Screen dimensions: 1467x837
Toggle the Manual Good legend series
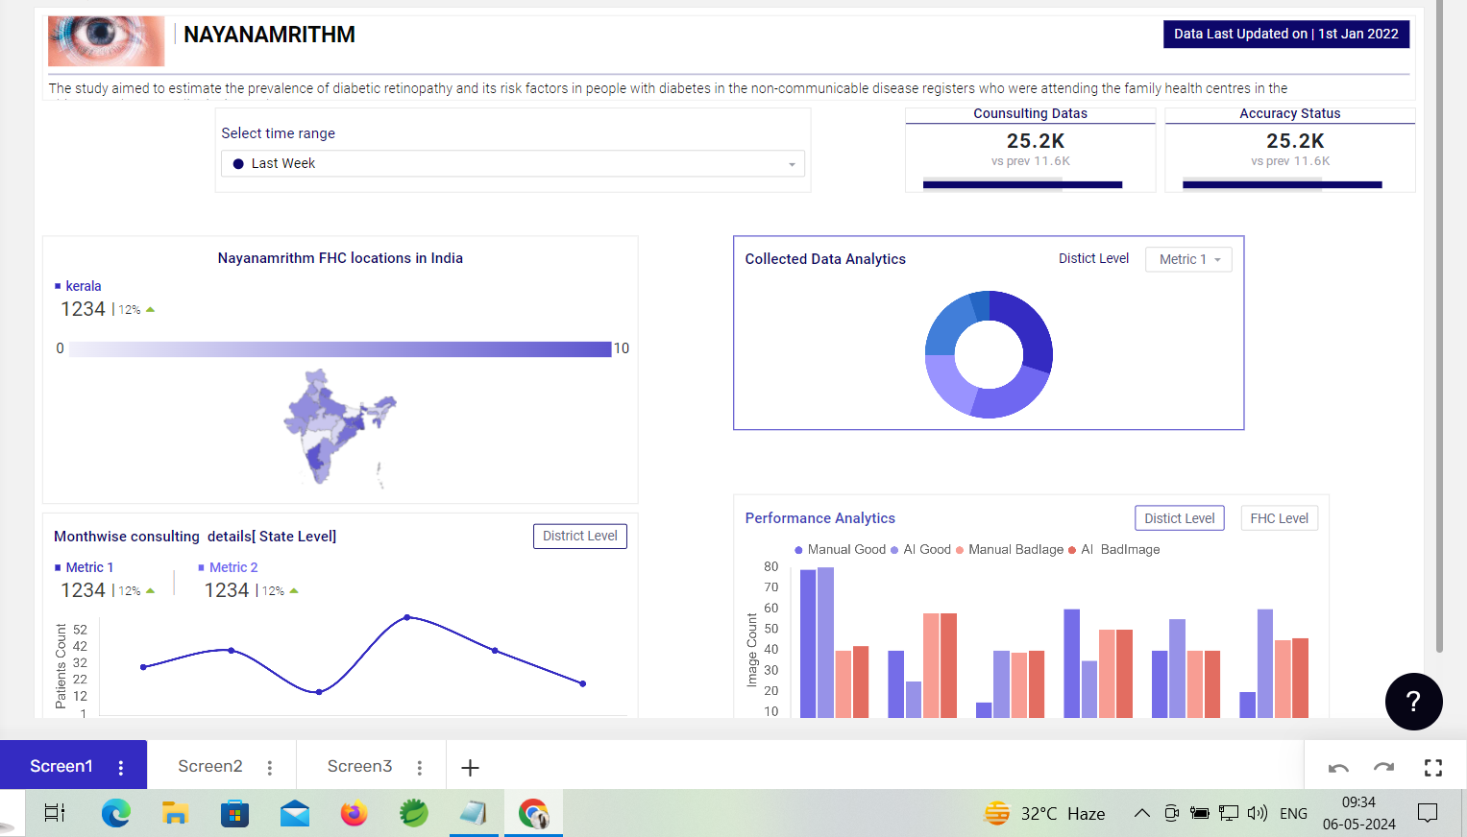pyautogui.click(x=840, y=549)
